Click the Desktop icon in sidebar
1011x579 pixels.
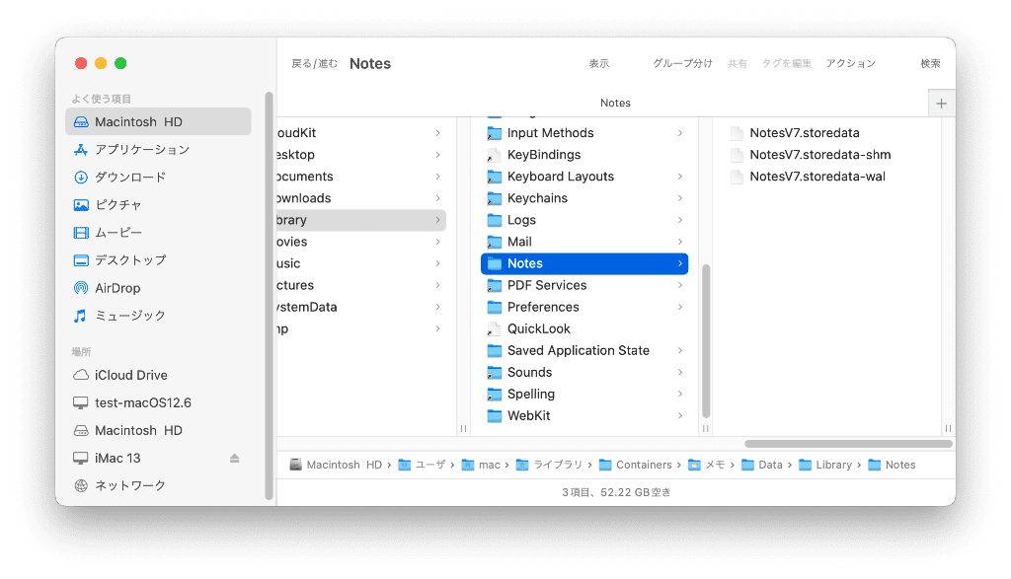tap(81, 260)
